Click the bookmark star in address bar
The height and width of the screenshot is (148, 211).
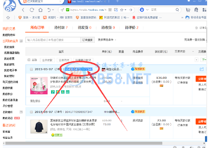(x=122, y=10)
